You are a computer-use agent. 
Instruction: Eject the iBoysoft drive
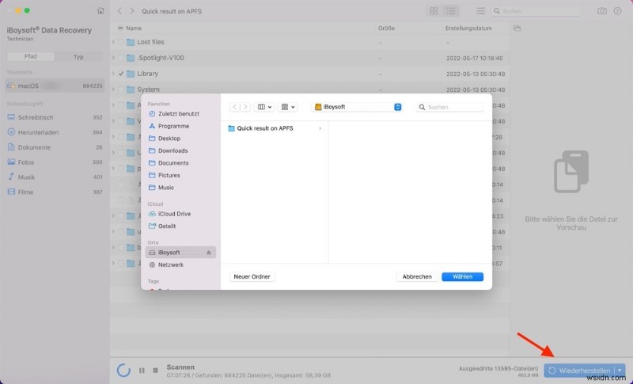point(209,253)
